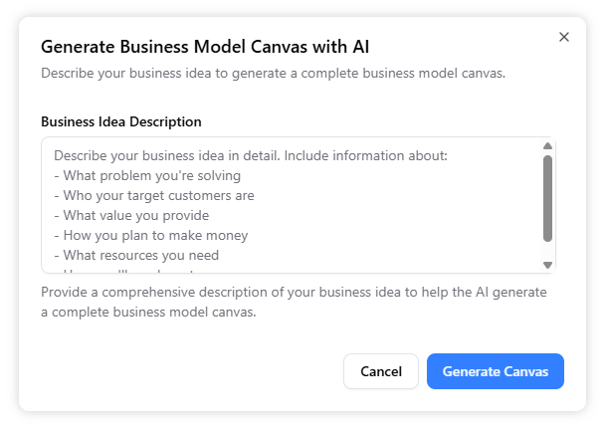Click the "What value you provide" placeholder line
The height and width of the screenshot is (428, 605).
pyautogui.click(x=131, y=216)
